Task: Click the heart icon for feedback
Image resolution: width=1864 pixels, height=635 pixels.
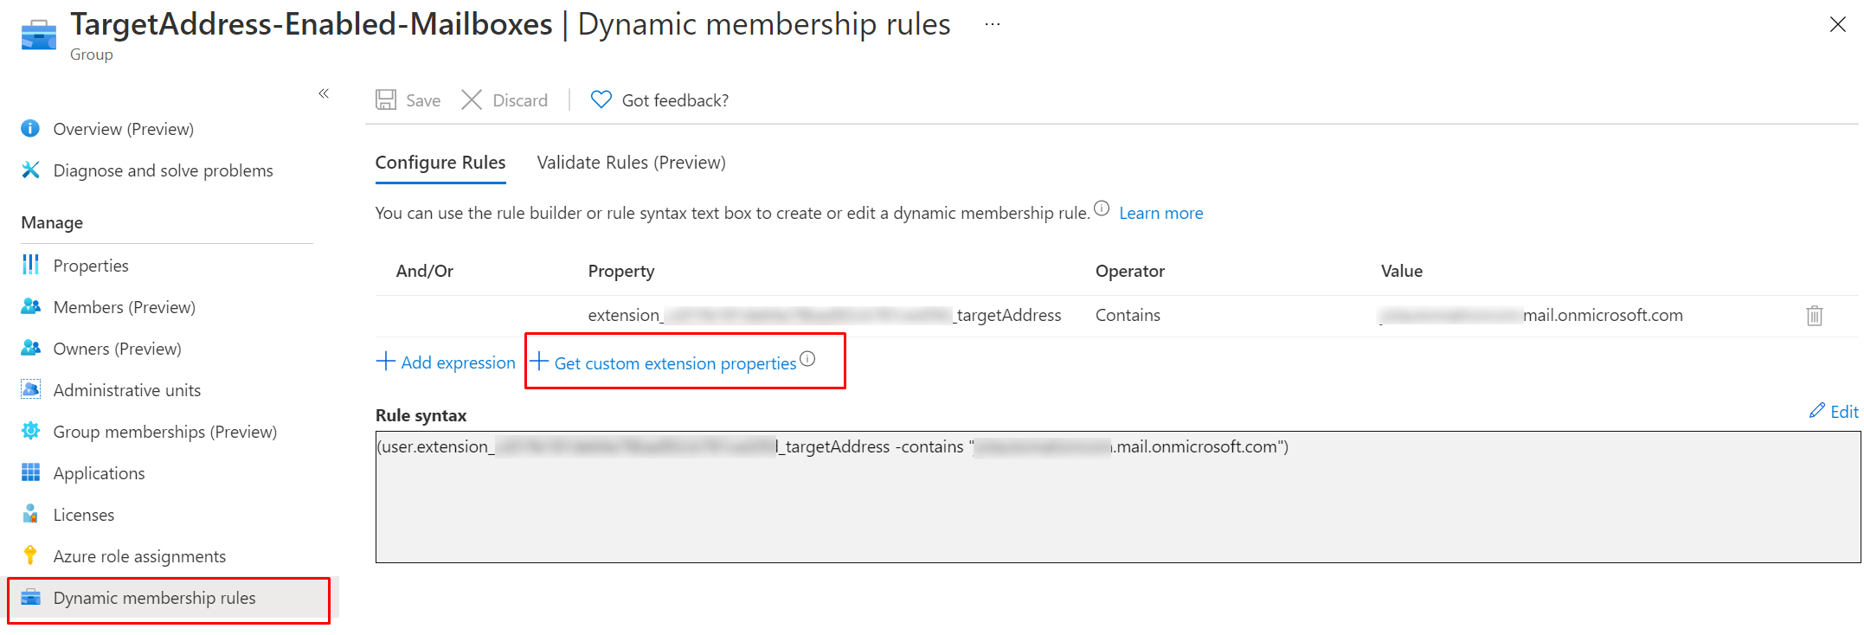Action: pos(601,100)
